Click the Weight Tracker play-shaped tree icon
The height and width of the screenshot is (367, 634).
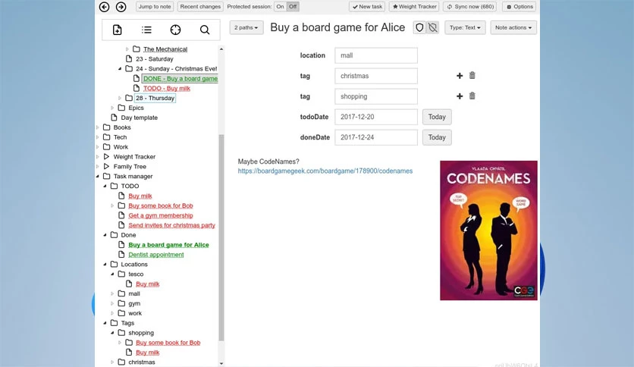pos(106,156)
